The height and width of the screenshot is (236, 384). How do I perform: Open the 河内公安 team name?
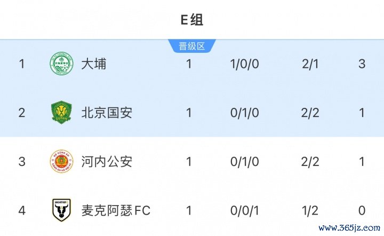pos(107,162)
